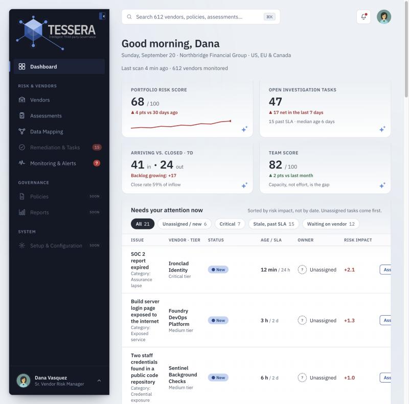Click the Reports bar chart icon
409x404 pixels.
[22, 212]
